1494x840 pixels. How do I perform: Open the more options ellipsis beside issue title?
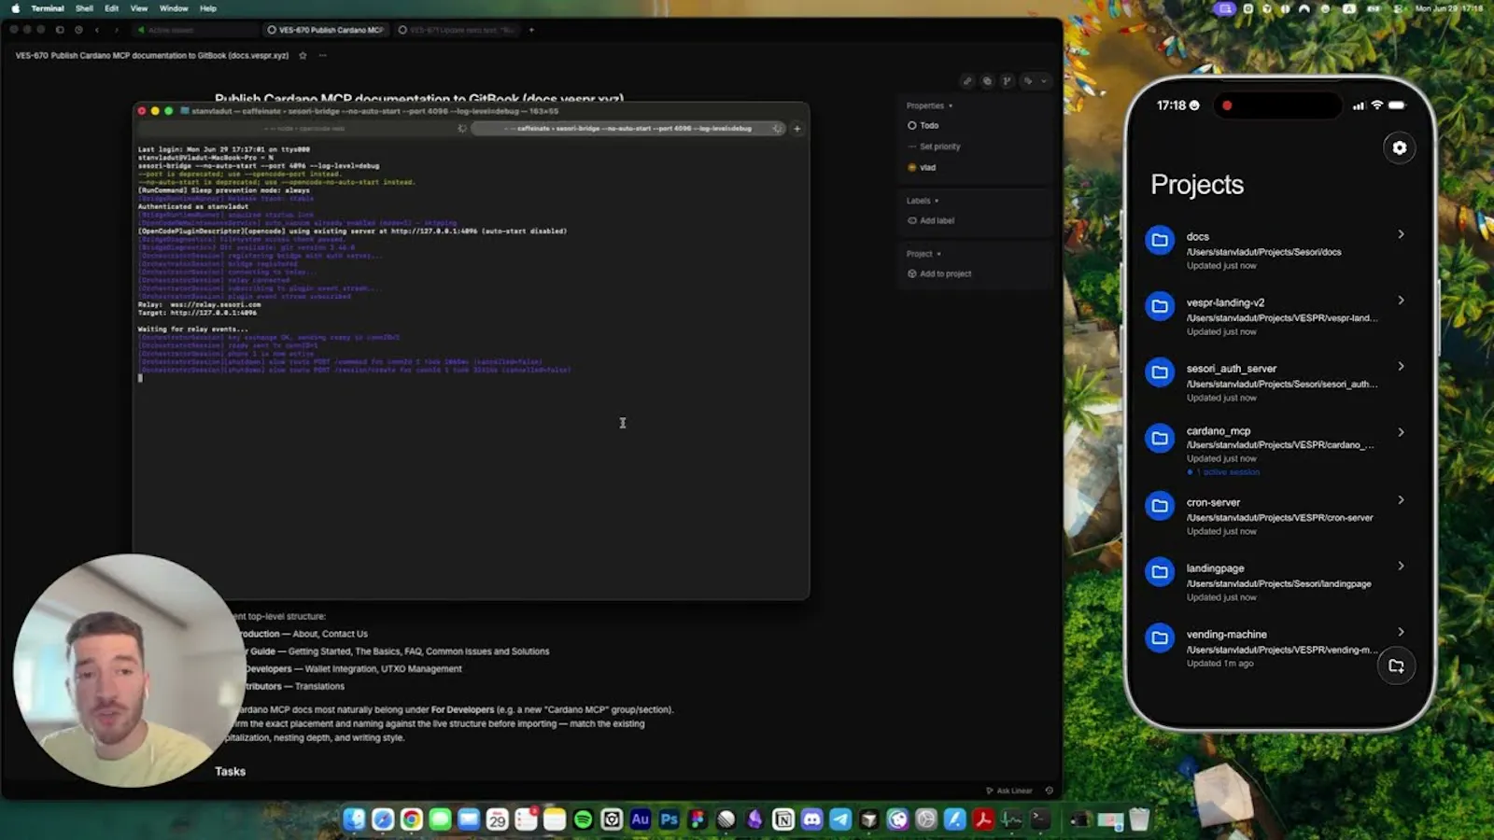tap(323, 56)
